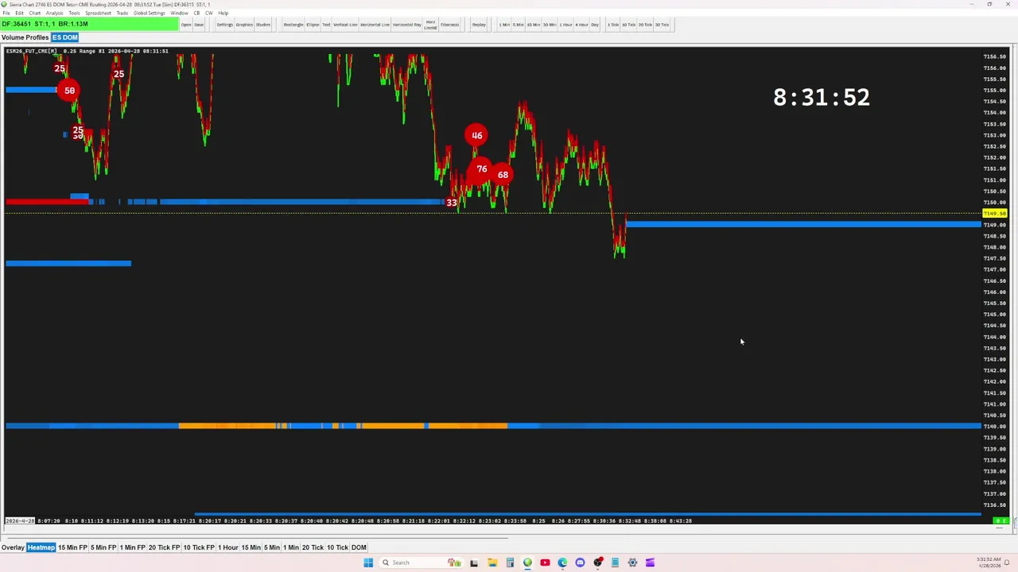Switch to Day timeframe in toolbar

pos(595,25)
